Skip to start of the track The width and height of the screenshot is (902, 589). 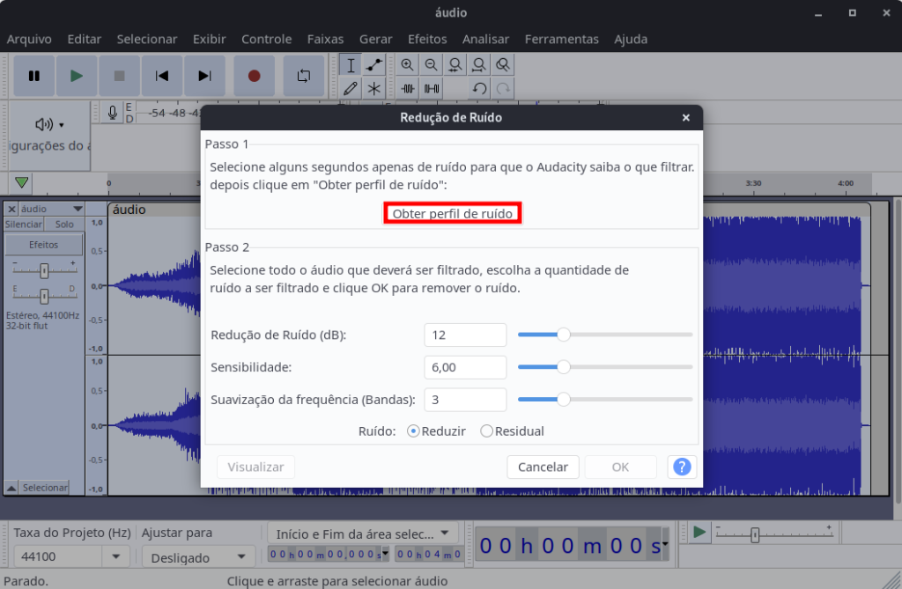tap(162, 76)
